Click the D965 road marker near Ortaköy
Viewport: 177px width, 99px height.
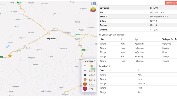20,2
